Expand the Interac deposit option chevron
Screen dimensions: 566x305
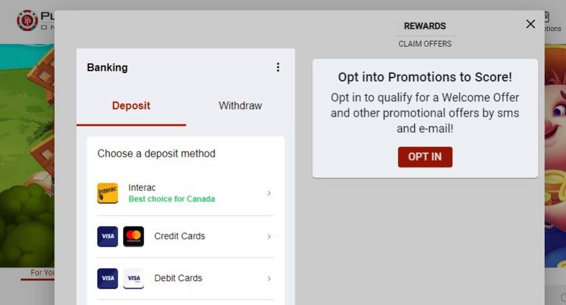click(269, 194)
